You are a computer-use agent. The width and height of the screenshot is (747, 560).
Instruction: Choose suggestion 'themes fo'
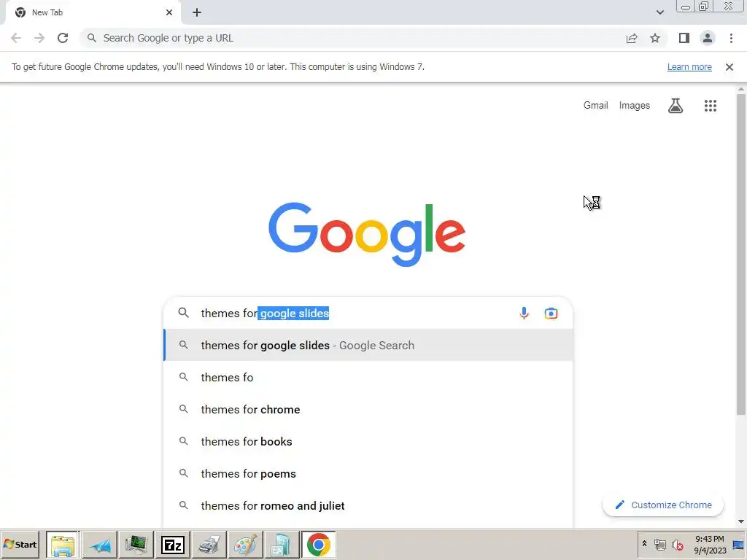click(x=368, y=377)
